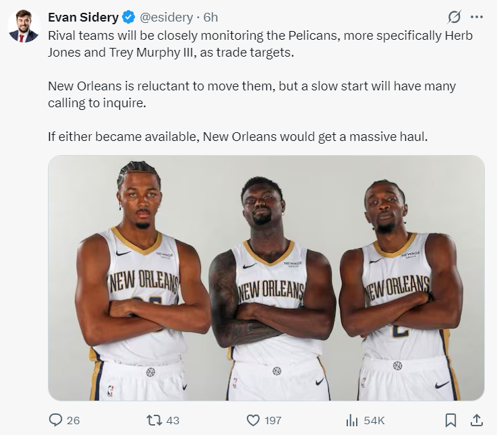Open Evan Sidery's profile avatar

coord(23,26)
